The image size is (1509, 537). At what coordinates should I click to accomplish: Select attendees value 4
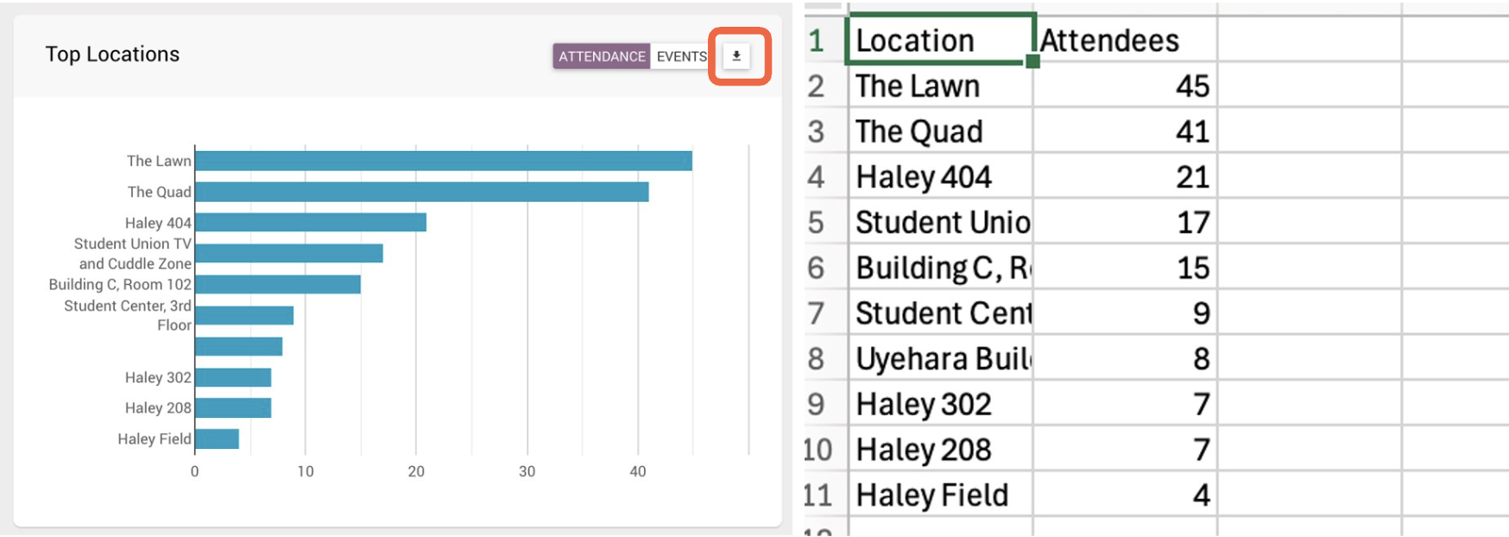click(1125, 495)
